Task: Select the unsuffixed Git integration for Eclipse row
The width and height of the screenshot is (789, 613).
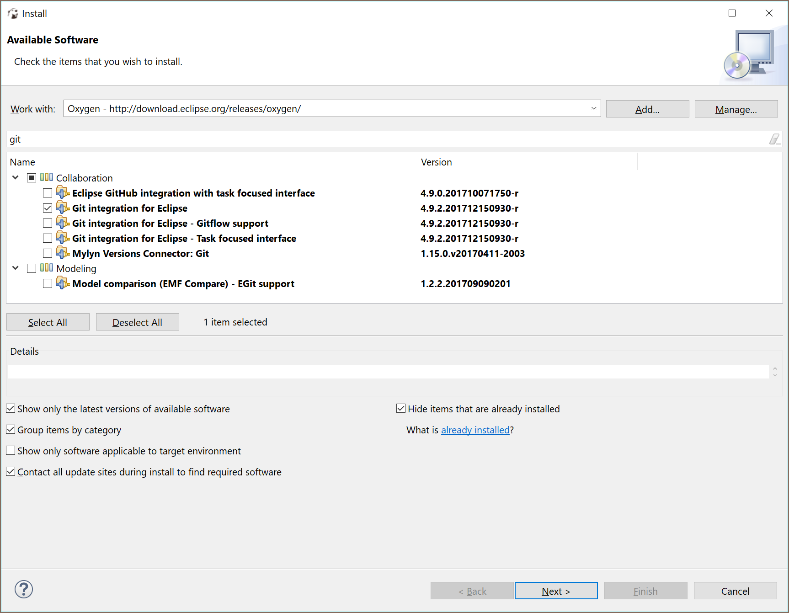Action: 130,208
